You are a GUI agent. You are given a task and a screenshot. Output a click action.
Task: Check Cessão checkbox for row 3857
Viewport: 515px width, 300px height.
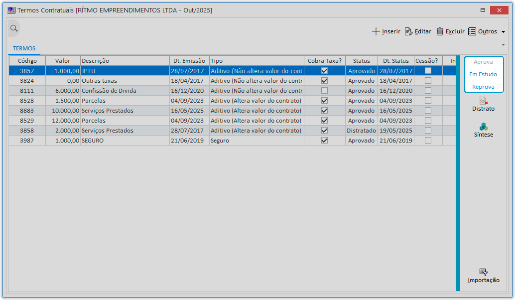click(x=428, y=71)
